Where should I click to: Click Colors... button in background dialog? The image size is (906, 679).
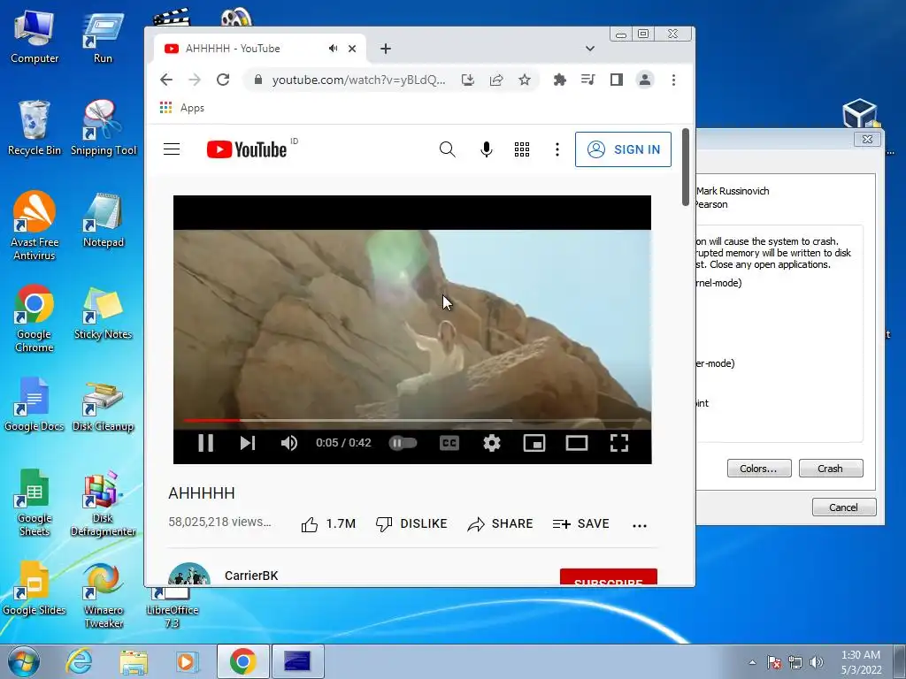759,469
